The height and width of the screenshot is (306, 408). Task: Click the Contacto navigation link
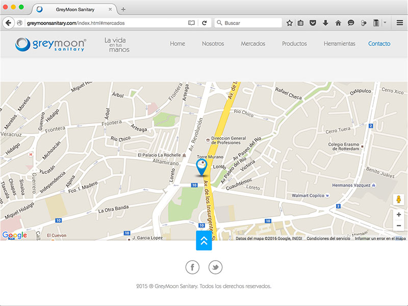[379, 44]
